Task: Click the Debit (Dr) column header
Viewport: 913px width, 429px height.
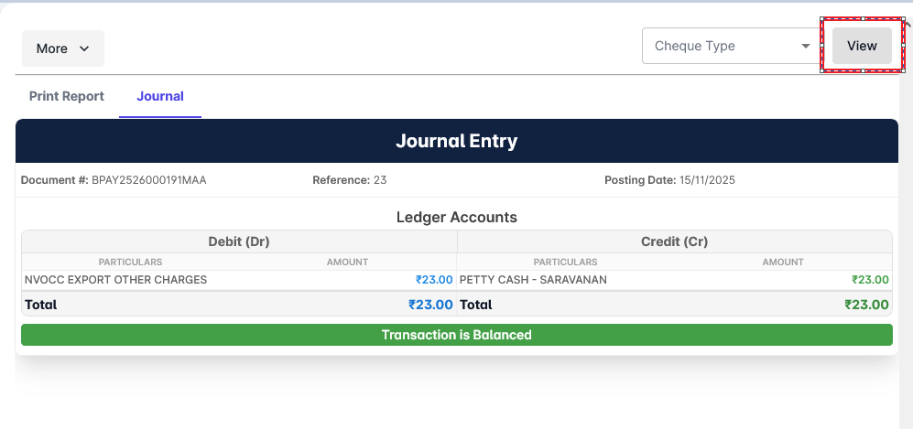Action: 239,241
